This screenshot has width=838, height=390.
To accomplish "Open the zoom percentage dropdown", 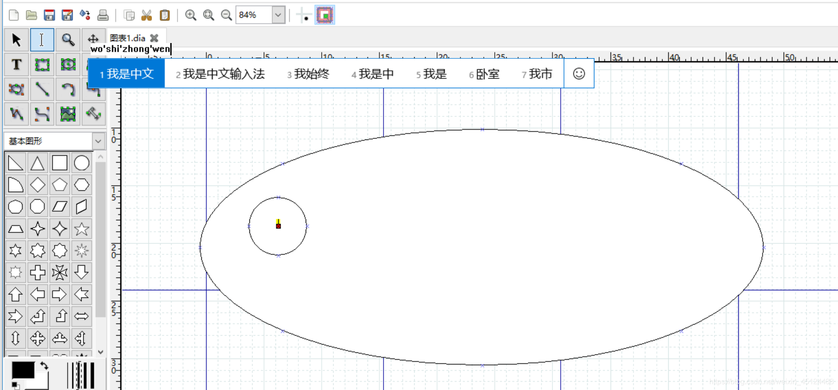I will tap(278, 15).
